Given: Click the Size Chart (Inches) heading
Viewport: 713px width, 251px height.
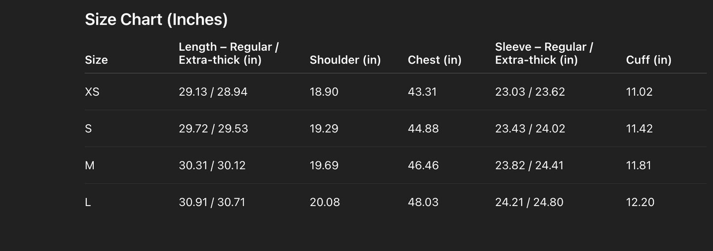Looking at the screenshot, I should 156,20.
